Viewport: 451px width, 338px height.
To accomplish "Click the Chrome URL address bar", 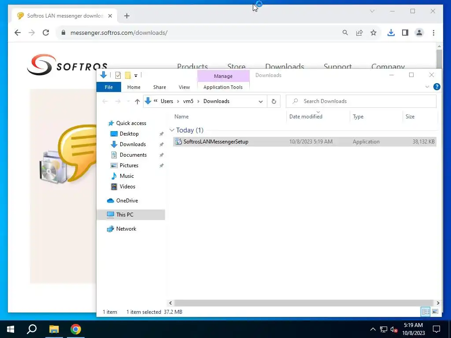I will [201, 33].
